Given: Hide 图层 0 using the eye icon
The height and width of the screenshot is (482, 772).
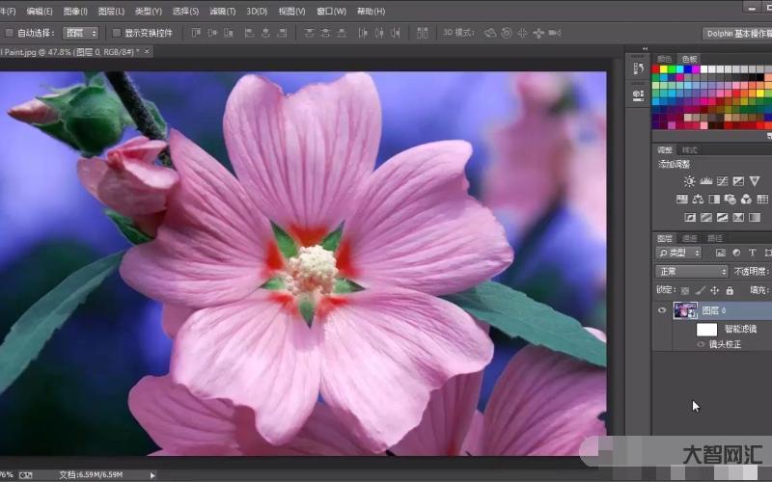Looking at the screenshot, I should pos(662,310).
